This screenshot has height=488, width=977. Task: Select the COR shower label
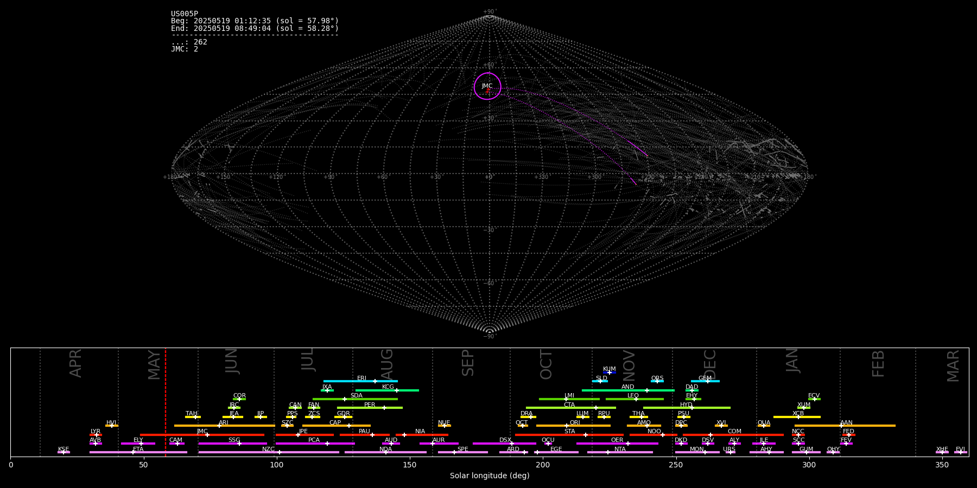click(x=239, y=396)
